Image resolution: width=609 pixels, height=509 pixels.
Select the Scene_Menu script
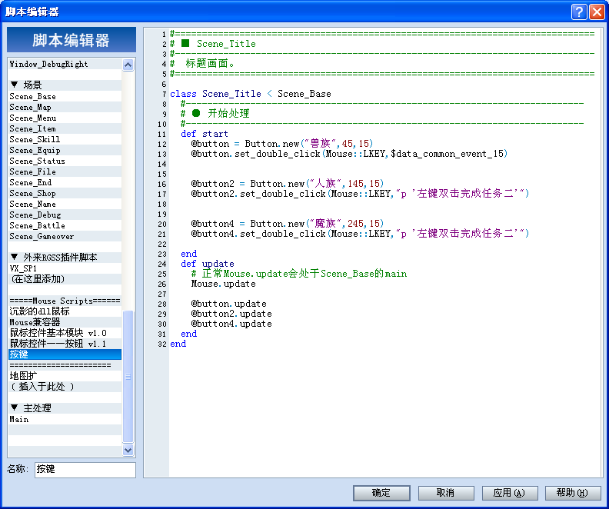click(x=65, y=118)
